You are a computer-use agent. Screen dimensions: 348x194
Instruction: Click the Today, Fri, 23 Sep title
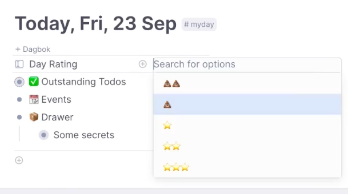(x=95, y=24)
